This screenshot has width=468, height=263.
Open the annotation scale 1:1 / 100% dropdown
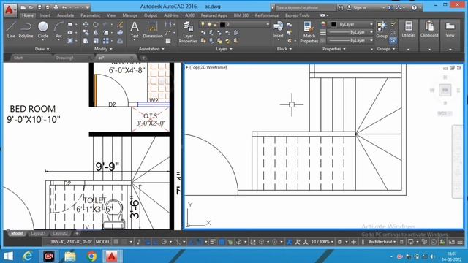click(322, 242)
